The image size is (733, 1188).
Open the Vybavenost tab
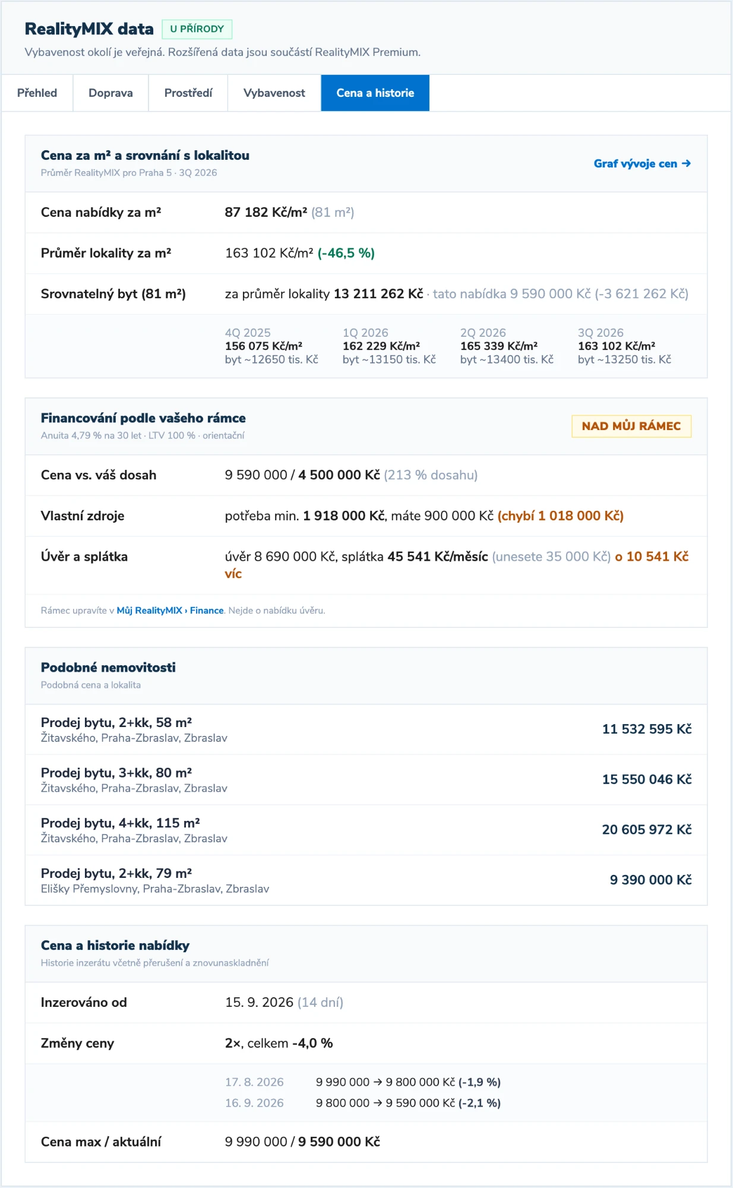pyautogui.click(x=274, y=93)
